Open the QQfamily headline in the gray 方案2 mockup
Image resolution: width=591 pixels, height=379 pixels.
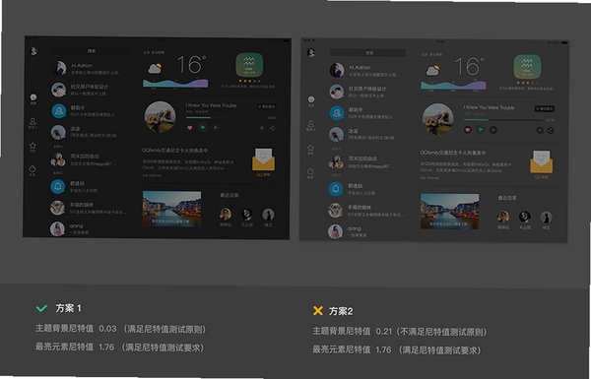coord(453,153)
